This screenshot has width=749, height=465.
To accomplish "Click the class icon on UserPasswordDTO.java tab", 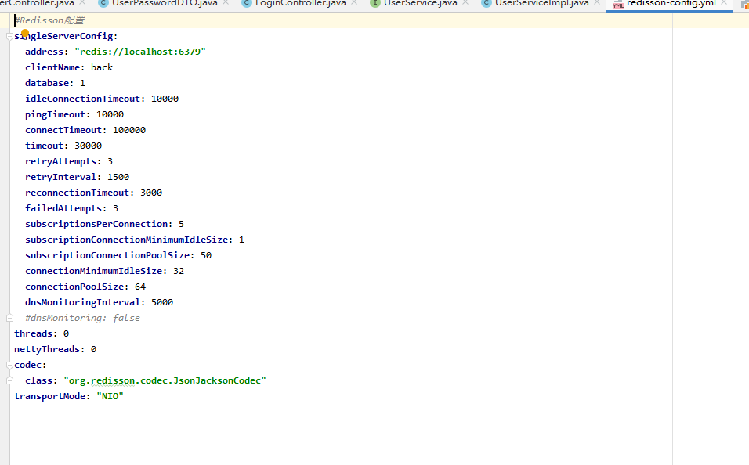I will click(103, 3).
